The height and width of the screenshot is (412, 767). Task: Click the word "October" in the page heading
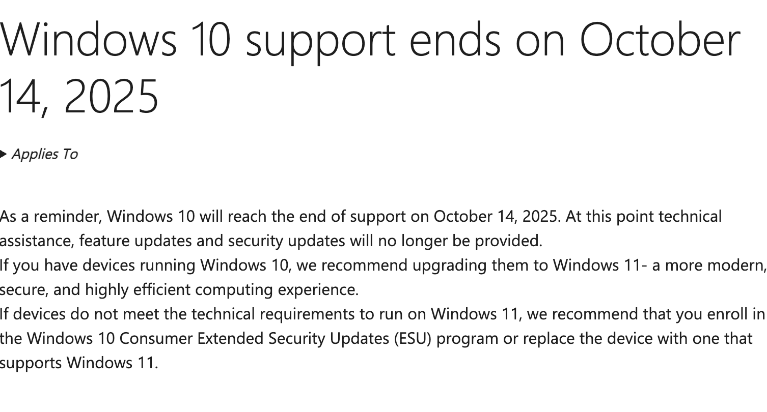(x=660, y=40)
